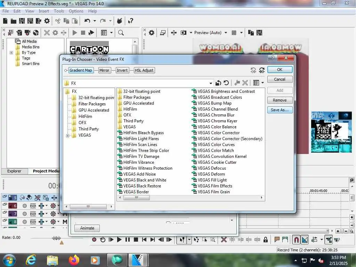Image resolution: width=356 pixels, height=267 pixels.
Task: Delete the selected plug-in preset with X icon
Action: [x=245, y=83]
